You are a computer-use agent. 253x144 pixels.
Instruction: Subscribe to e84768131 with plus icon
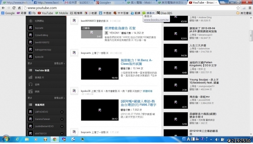(62, 134)
